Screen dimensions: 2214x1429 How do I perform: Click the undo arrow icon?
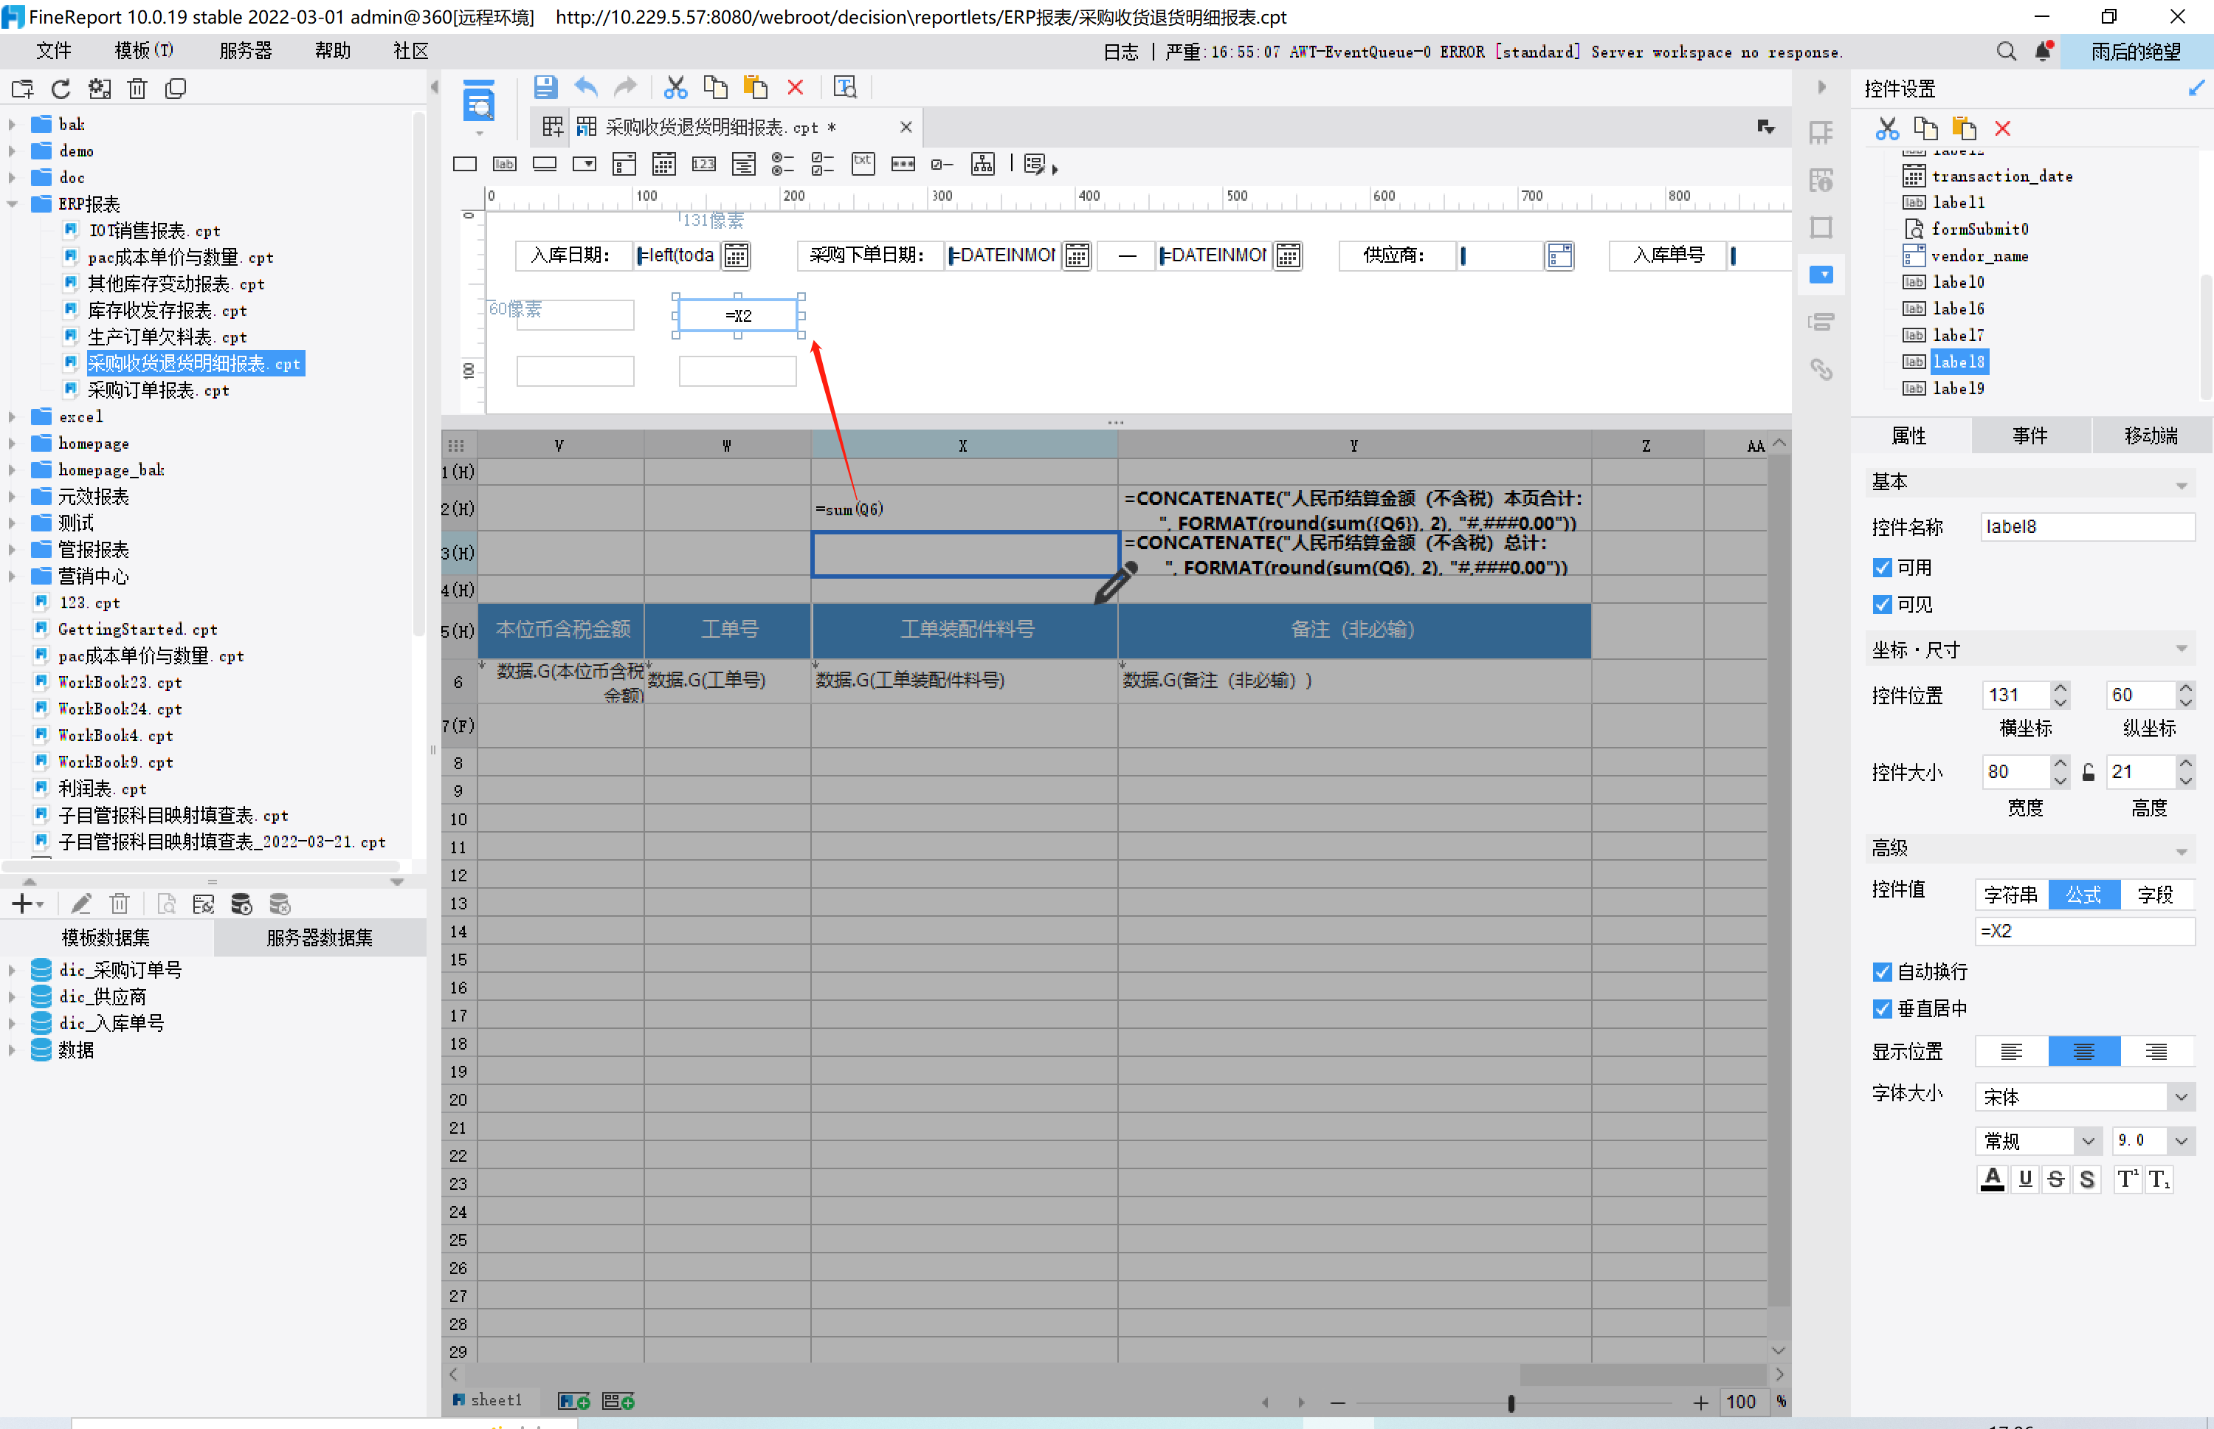586,87
